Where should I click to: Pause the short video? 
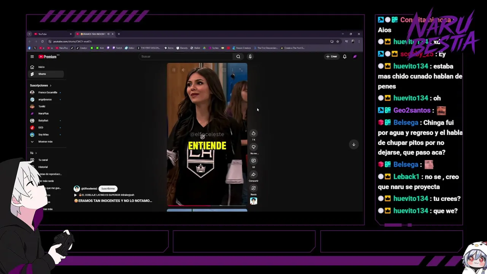pos(174,70)
